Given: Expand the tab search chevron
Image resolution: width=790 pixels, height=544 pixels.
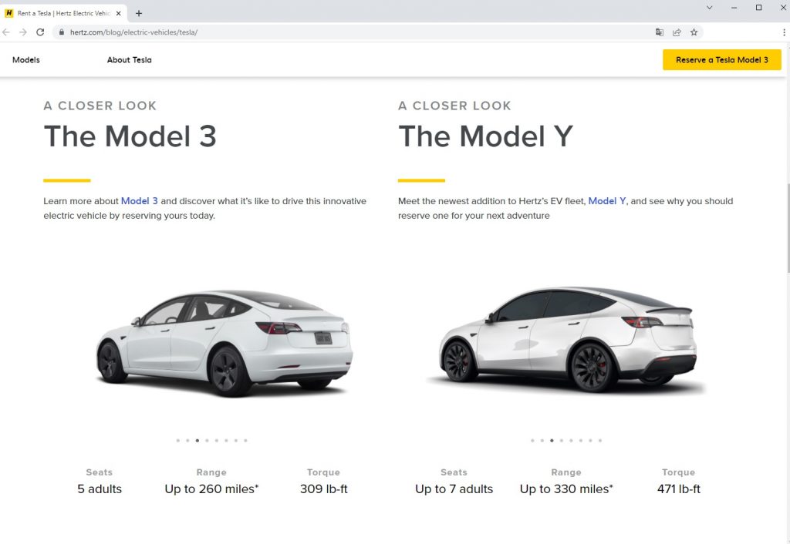Looking at the screenshot, I should point(709,8).
